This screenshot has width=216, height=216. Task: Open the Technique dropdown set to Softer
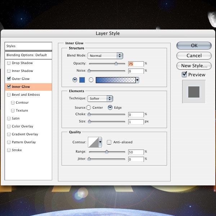click(x=100, y=99)
